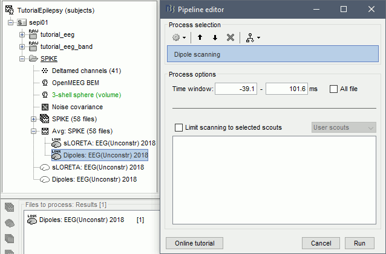Click the Deltamed channels icon in tree

[x=44, y=71]
